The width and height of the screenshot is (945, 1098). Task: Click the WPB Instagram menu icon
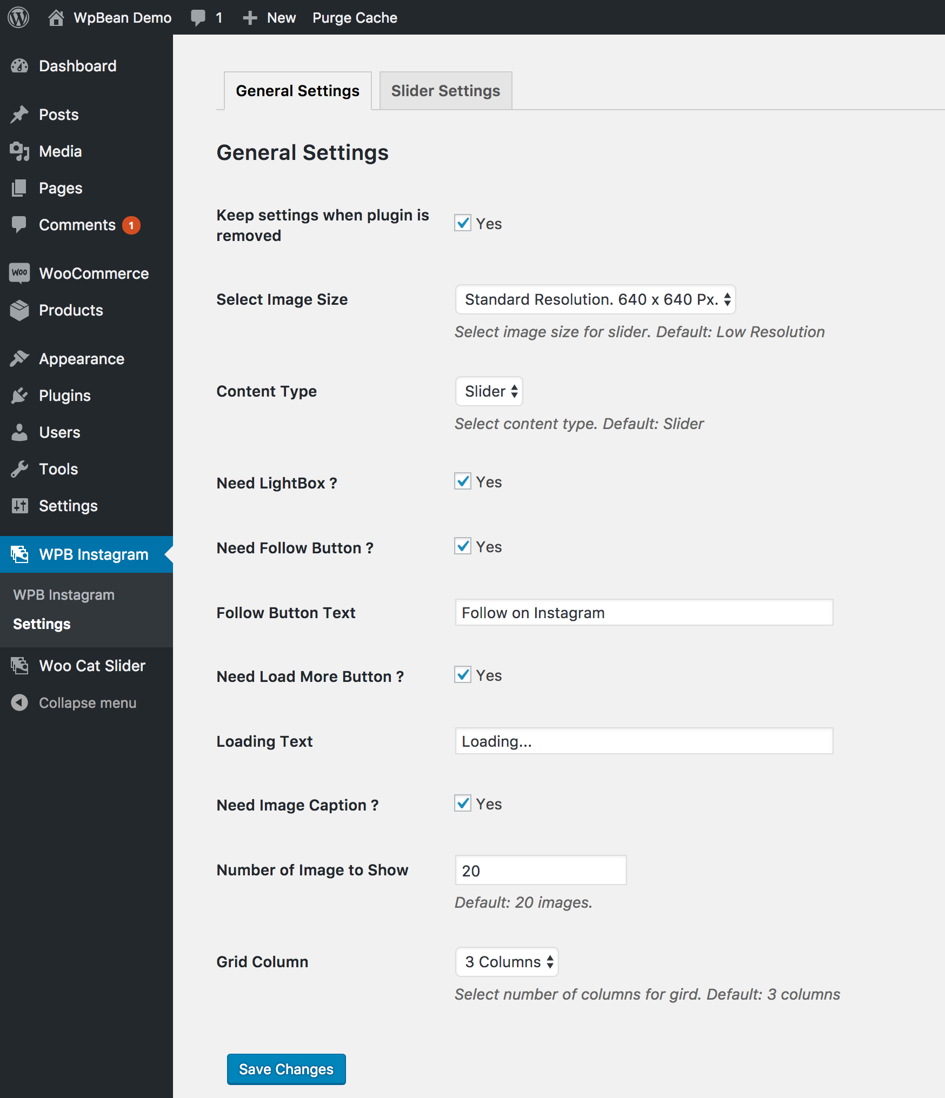(x=19, y=554)
